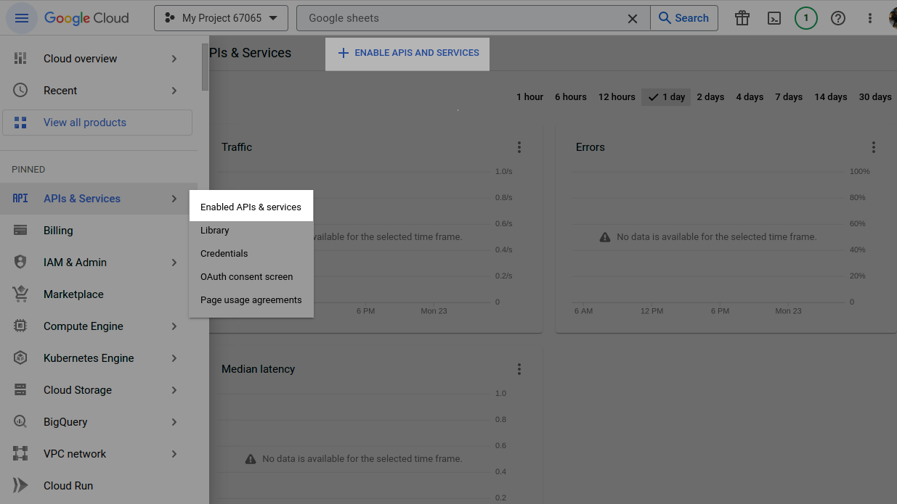This screenshot has width=897, height=504.
Task: Click the BigQuery magnifier icon
Action: pyautogui.click(x=20, y=422)
